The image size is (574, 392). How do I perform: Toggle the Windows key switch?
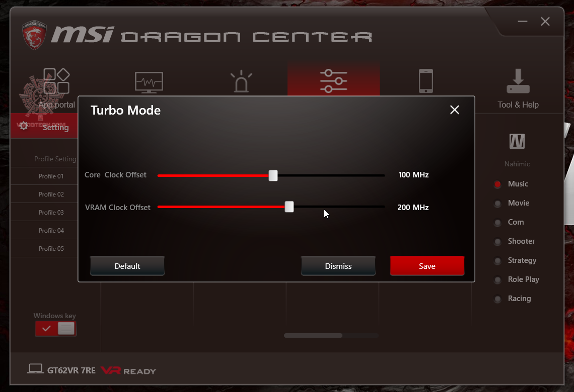pyautogui.click(x=56, y=329)
